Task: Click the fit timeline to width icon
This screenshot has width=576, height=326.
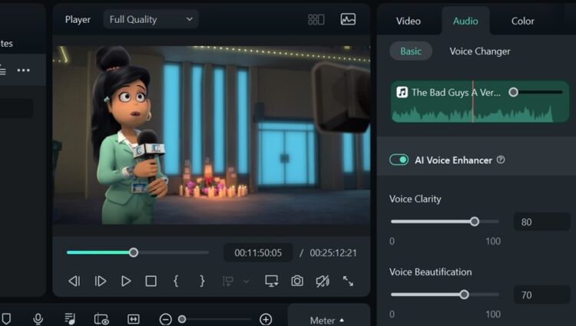Action: coord(134,319)
